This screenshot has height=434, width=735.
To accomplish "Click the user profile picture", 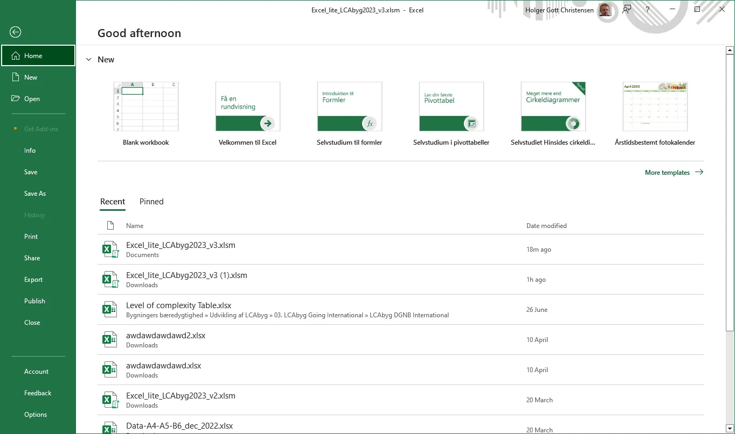I will coord(605,10).
